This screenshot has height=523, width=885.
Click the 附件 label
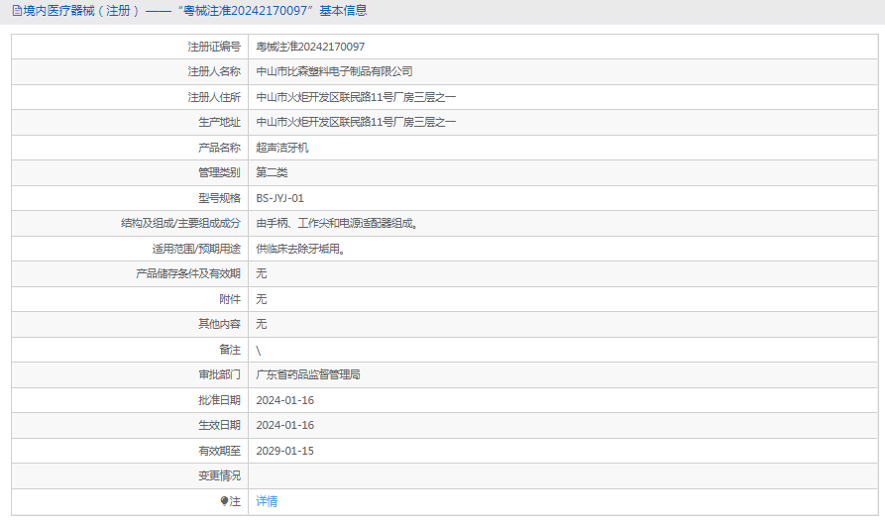coord(230,299)
